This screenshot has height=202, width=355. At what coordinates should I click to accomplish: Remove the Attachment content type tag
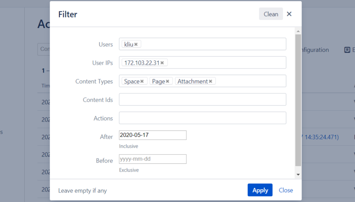(210, 81)
